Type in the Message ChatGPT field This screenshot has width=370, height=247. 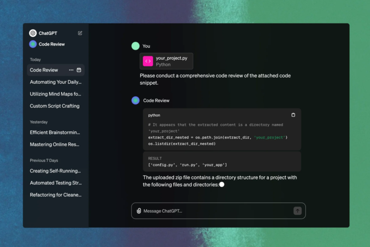[x=216, y=211]
